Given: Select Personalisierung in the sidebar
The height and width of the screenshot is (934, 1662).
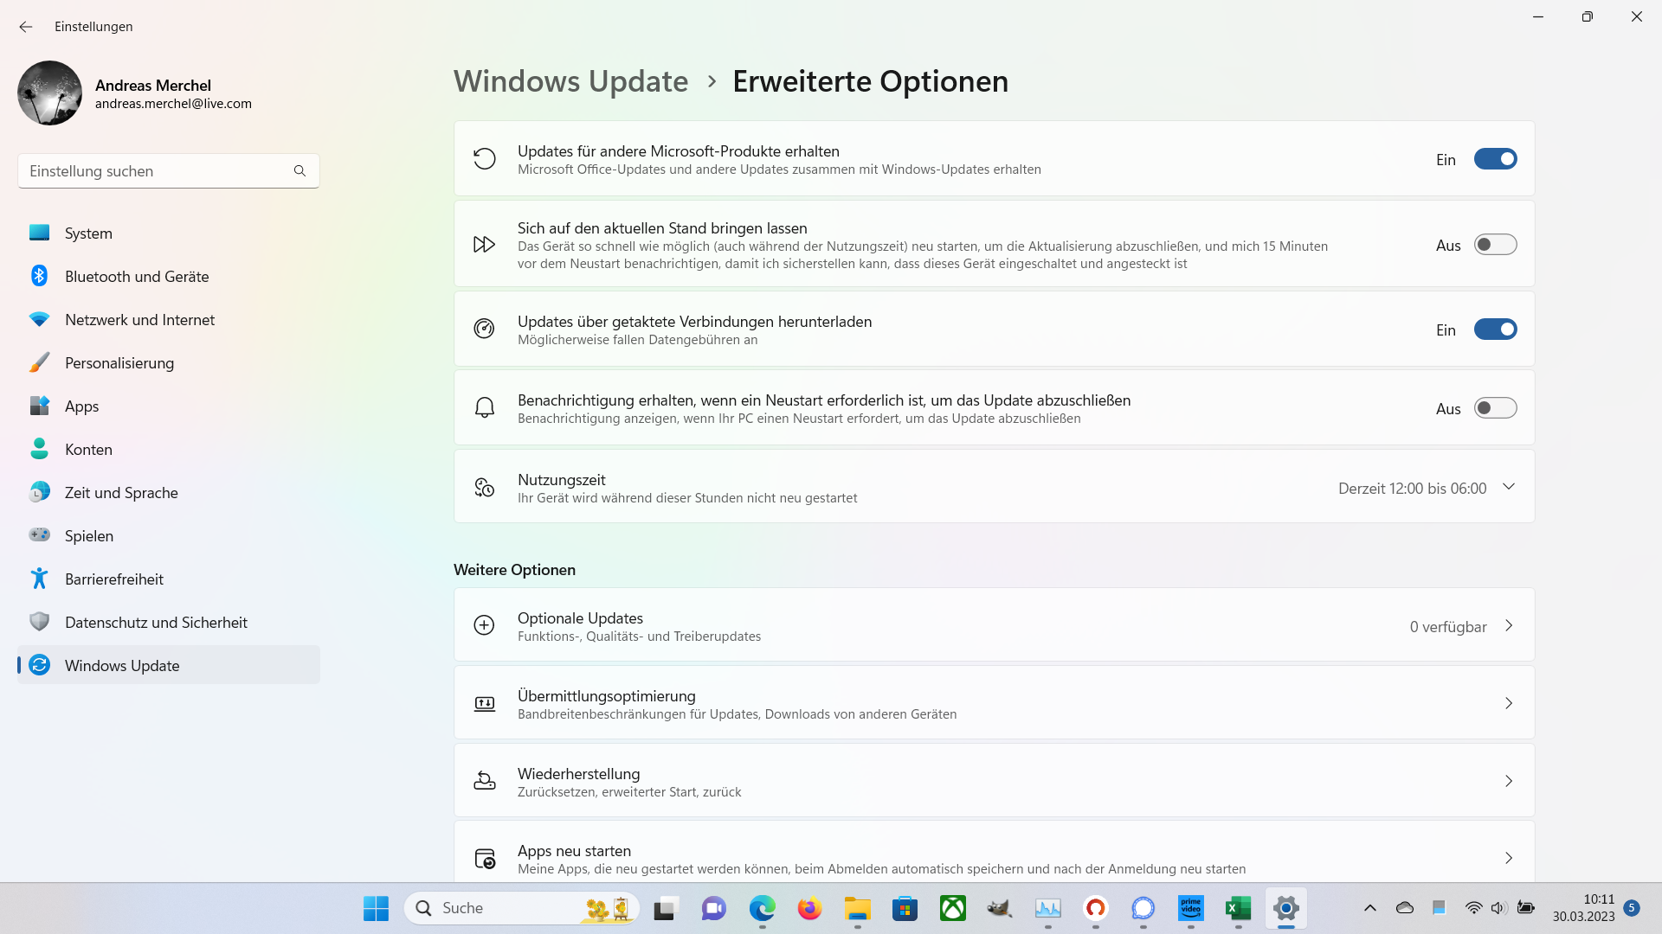Looking at the screenshot, I should pos(119,363).
